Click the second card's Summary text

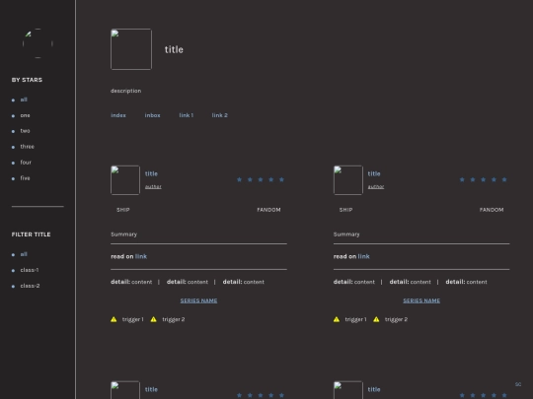[x=346, y=234]
